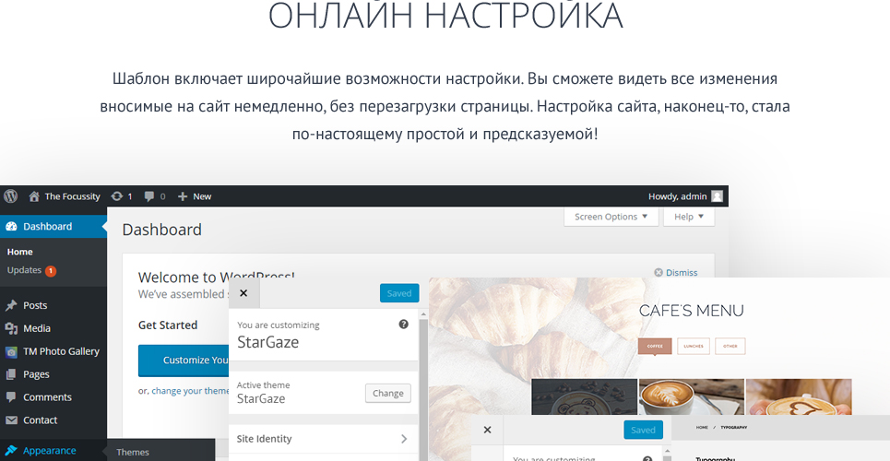Click the Get Started heading
This screenshot has height=461, width=890.
(168, 325)
